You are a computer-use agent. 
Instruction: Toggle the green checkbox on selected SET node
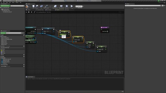click(60, 34)
